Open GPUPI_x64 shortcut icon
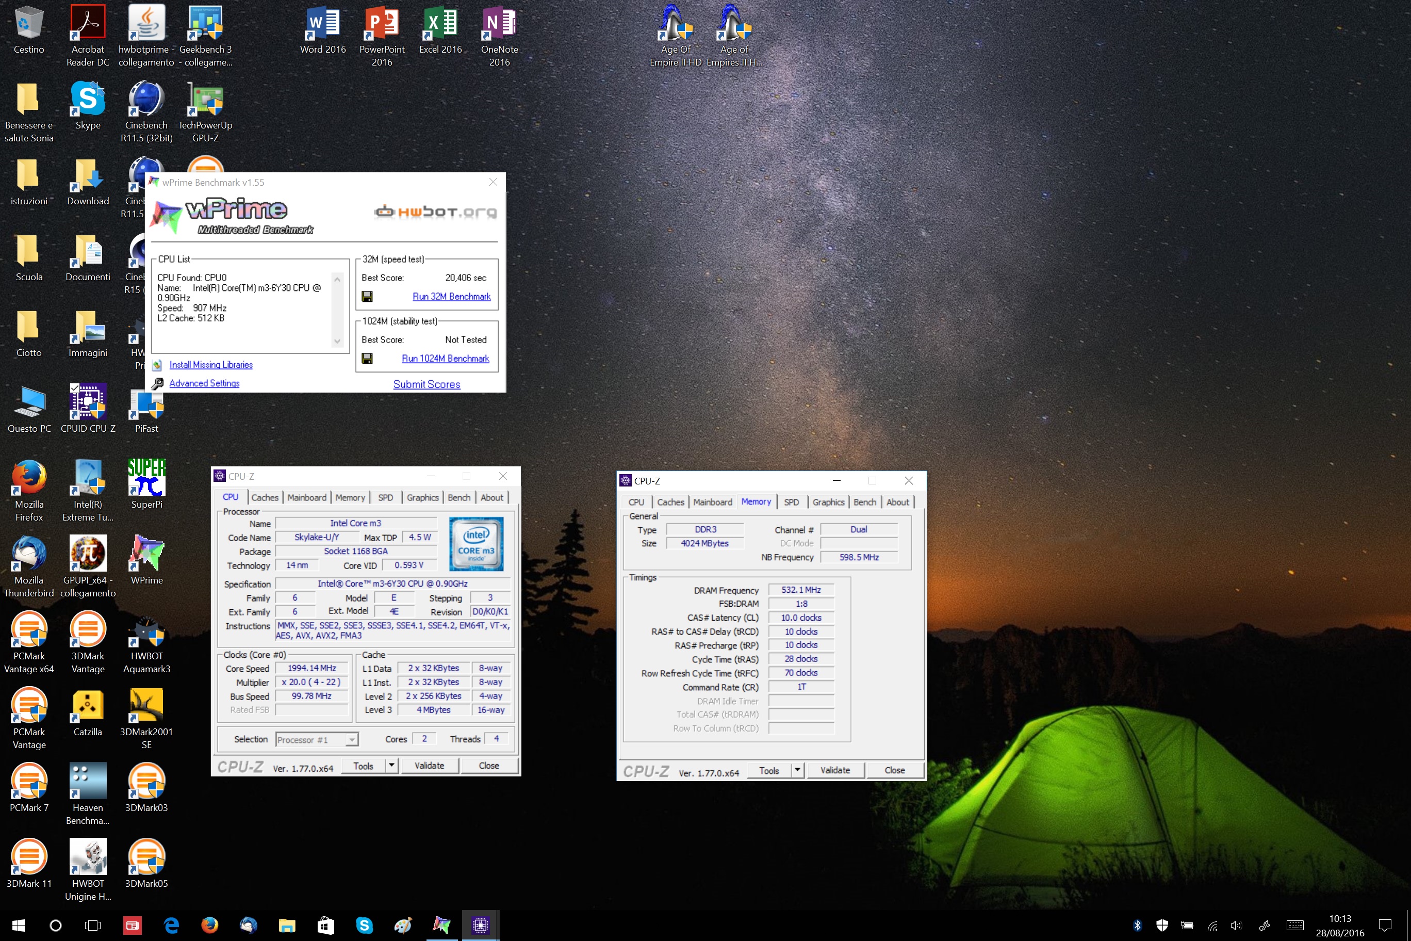Image resolution: width=1411 pixels, height=941 pixels. pyautogui.click(x=88, y=566)
